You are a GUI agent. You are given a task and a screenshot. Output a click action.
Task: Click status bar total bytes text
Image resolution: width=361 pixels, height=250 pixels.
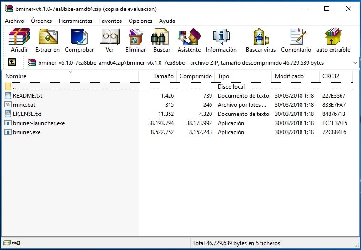coord(236,243)
